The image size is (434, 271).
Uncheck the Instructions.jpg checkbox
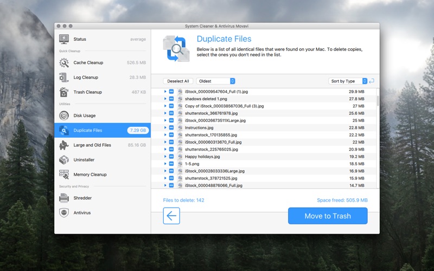[171, 128]
